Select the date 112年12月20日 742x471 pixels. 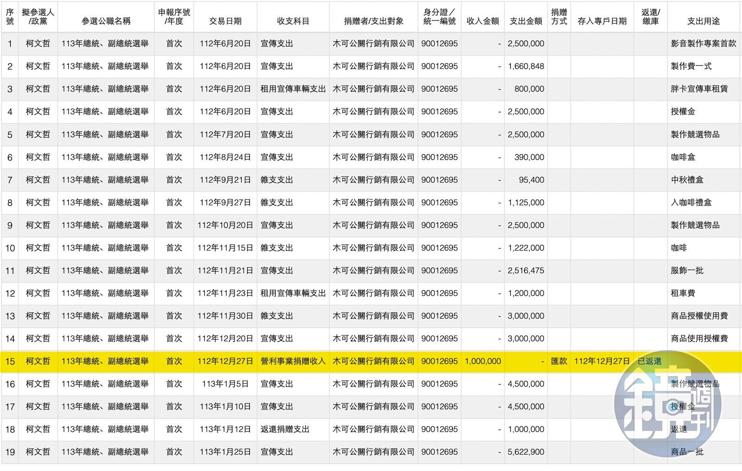click(x=225, y=339)
